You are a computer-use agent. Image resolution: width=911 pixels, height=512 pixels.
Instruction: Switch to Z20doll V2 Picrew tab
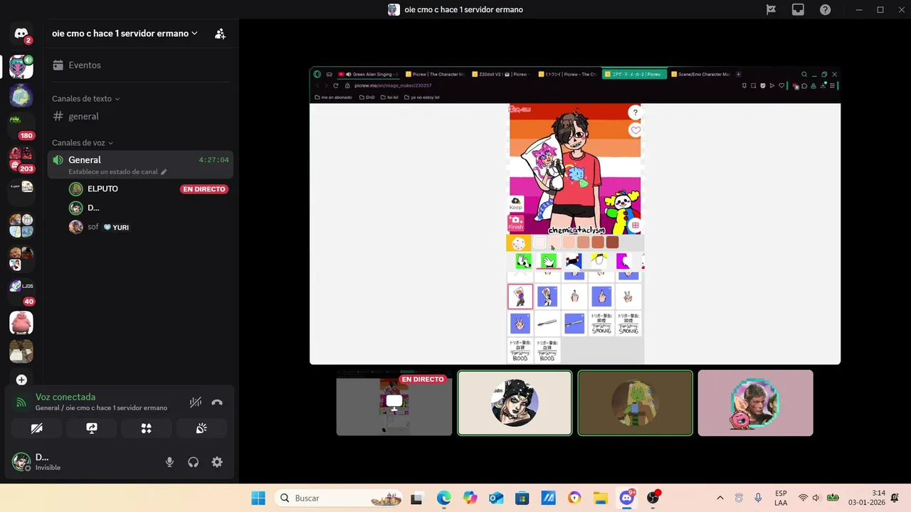502,74
